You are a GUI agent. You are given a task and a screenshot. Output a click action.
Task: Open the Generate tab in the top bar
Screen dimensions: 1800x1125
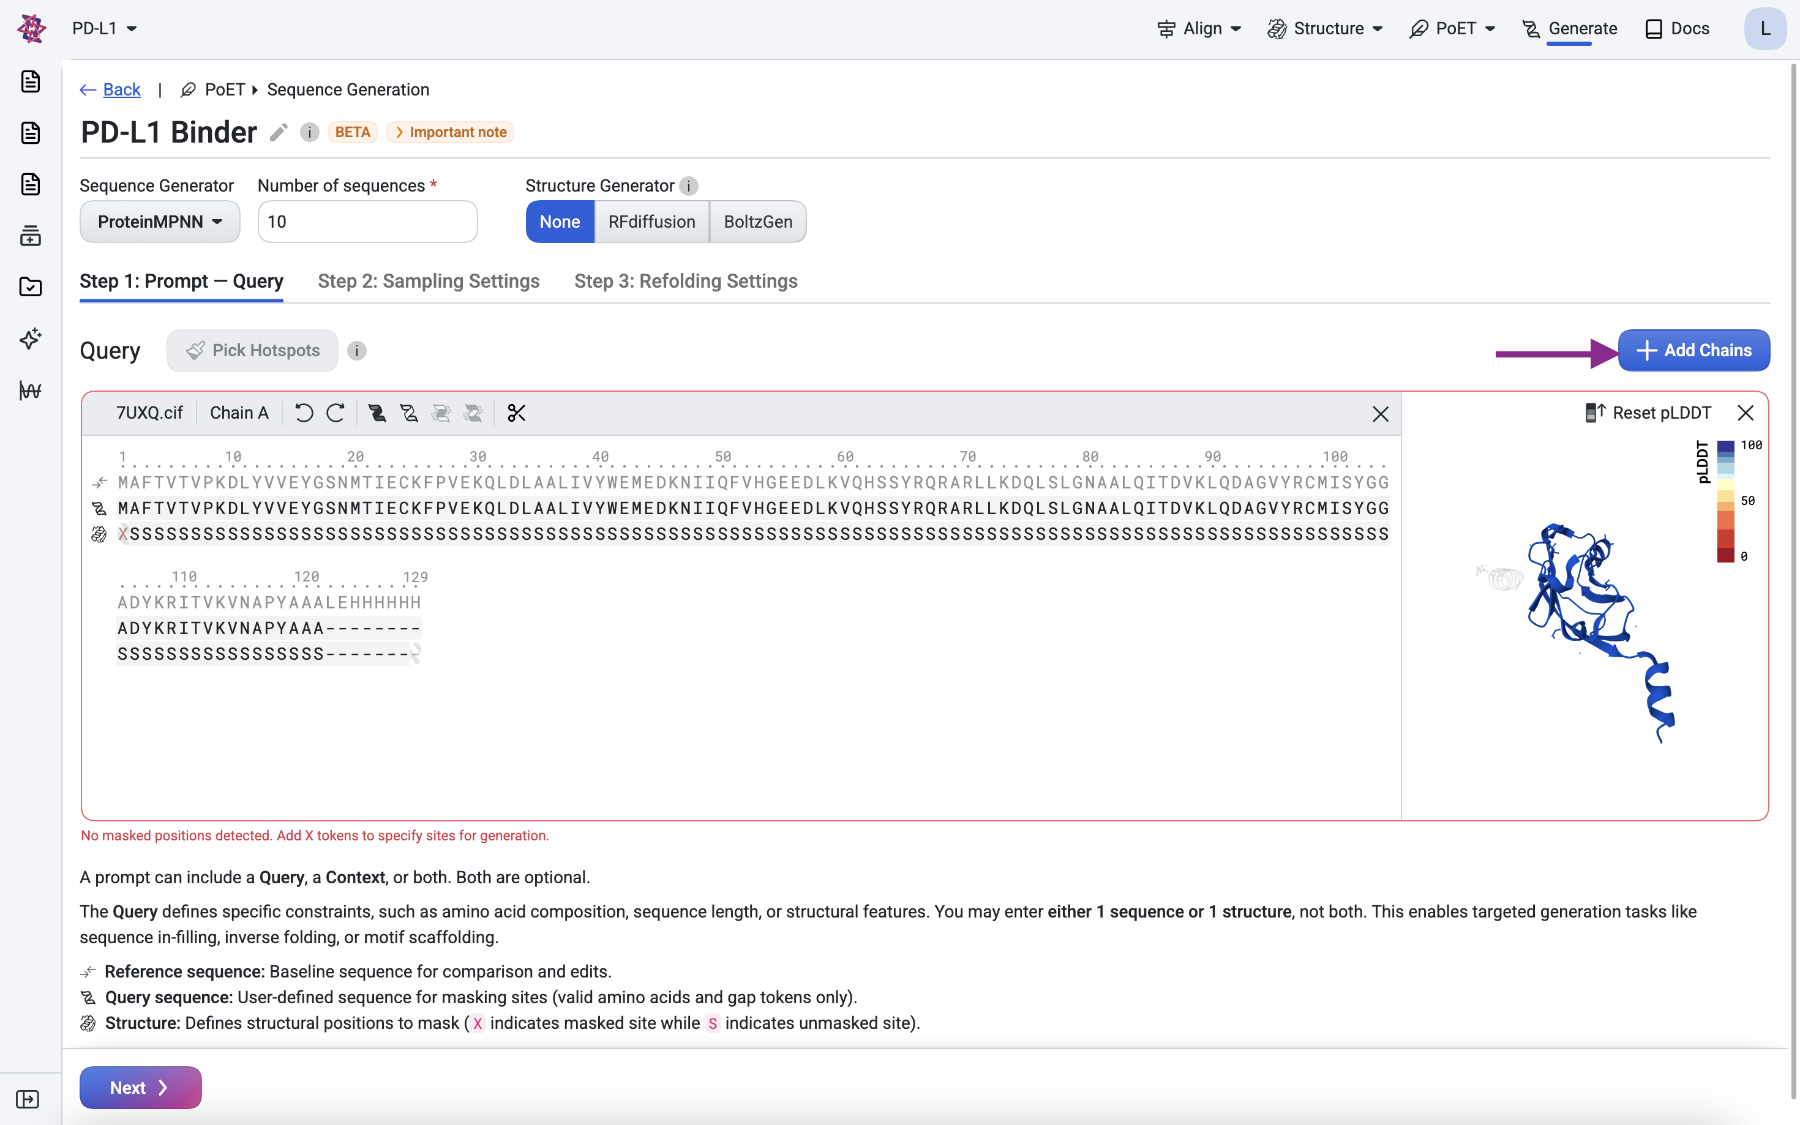[x=1569, y=28]
